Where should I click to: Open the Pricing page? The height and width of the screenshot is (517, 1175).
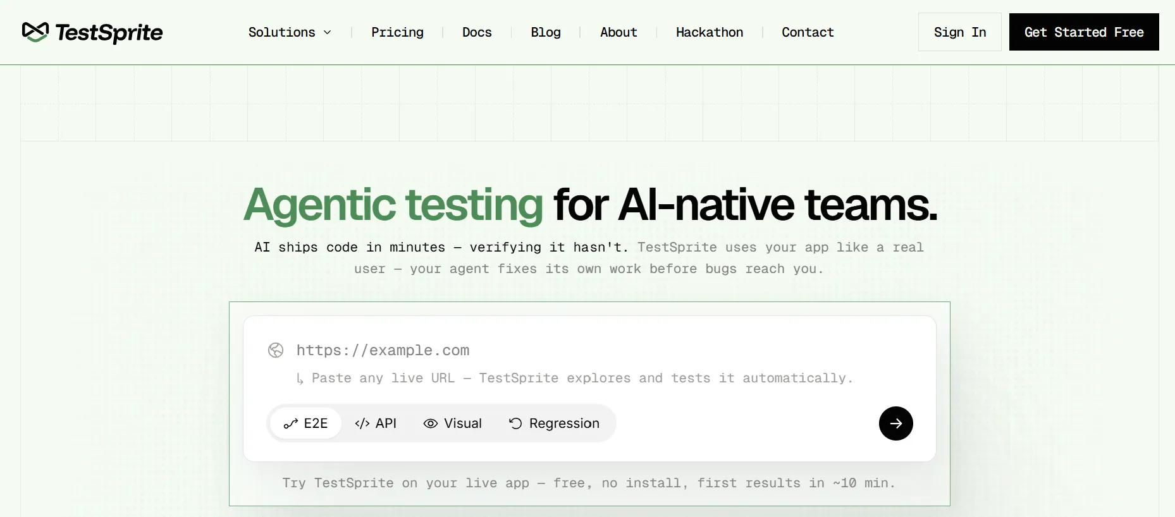pyautogui.click(x=397, y=32)
